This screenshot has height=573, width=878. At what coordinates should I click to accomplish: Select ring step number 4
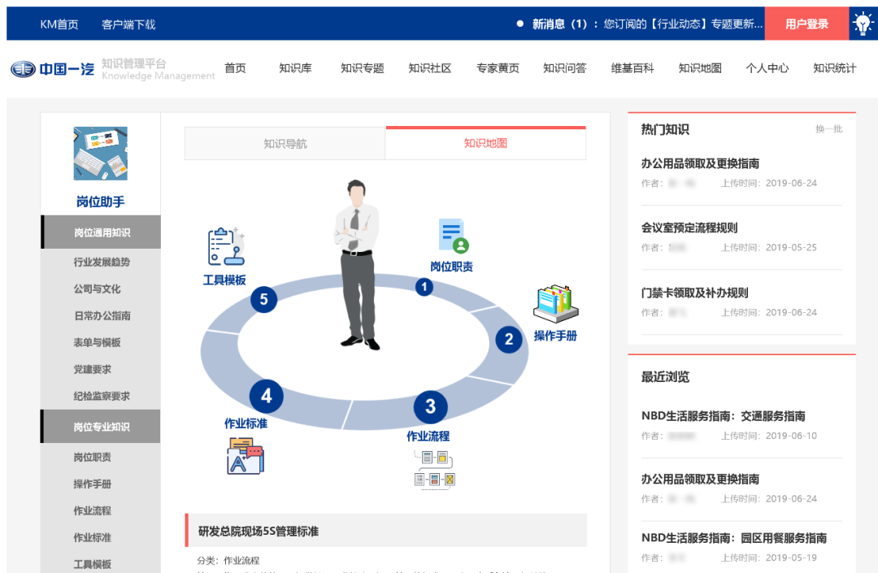point(266,396)
